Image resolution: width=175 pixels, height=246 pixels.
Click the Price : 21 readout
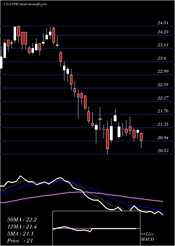click(20, 241)
